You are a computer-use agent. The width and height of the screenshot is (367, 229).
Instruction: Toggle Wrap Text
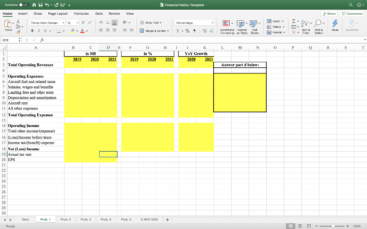(151, 23)
